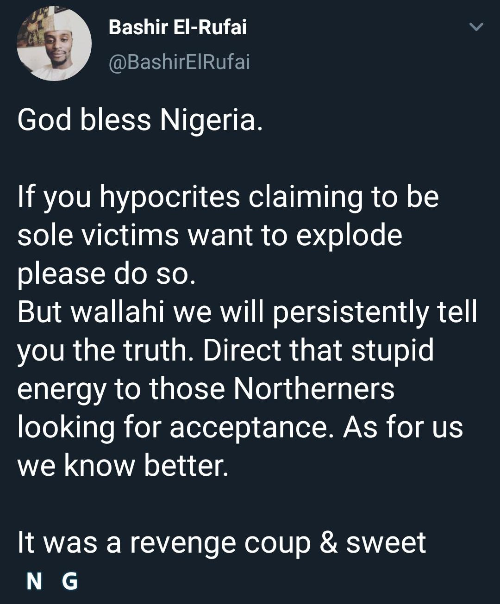The height and width of the screenshot is (604, 500).
Task: Click the "It was a revenge coup" line
Action: pyautogui.click(x=164, y=542)
